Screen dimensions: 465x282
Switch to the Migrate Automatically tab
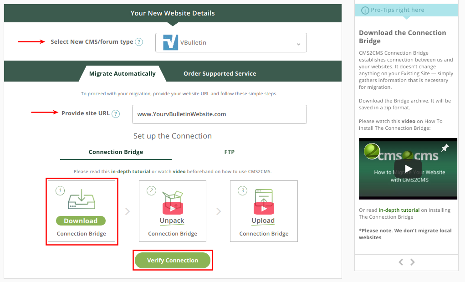tap(122, 73)
